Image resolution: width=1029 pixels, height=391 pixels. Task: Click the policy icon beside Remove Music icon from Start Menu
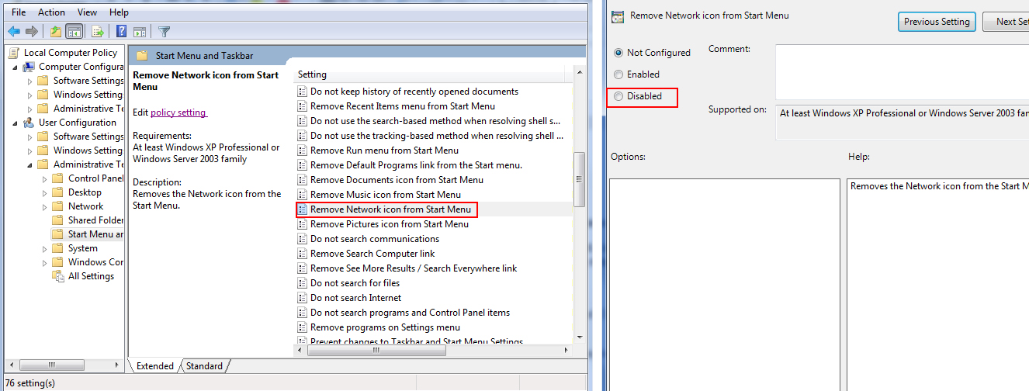point(303,195)
